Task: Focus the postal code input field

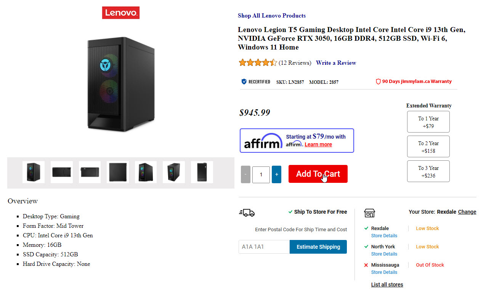Action: (264, 247)
